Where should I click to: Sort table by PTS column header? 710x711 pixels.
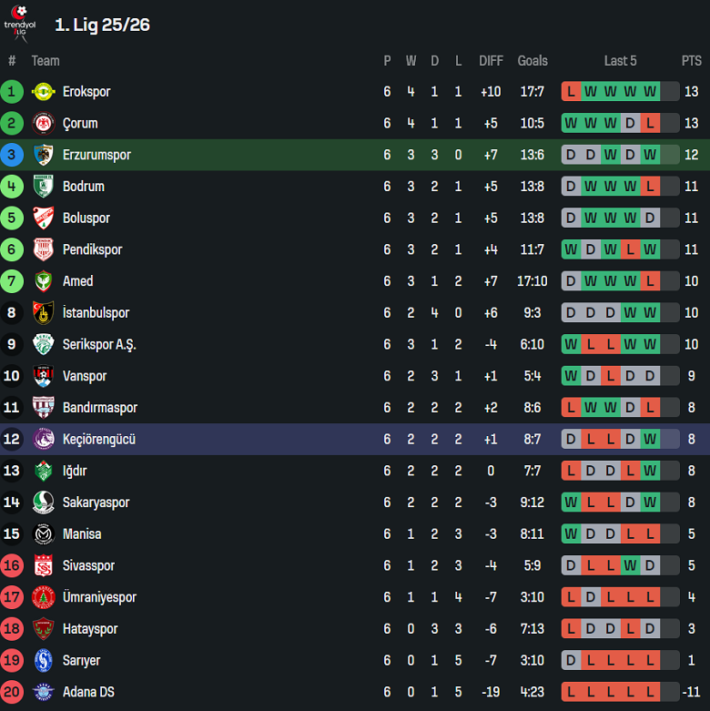[691, 61]
